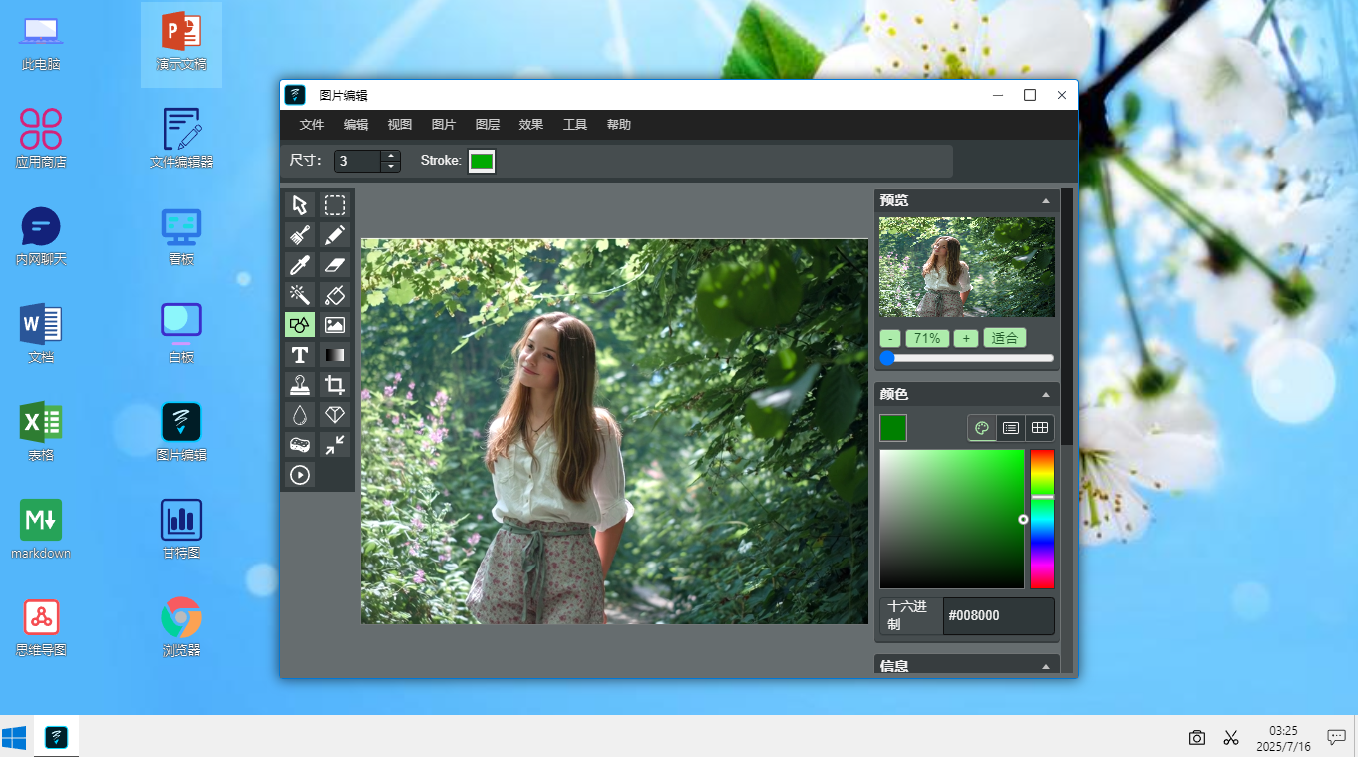The height and width of the screenshot is (757, 1358).
Task: Switch color panel to list view
Action: click(1011, 428)
